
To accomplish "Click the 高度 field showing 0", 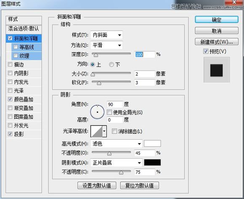I will point(115,120).
